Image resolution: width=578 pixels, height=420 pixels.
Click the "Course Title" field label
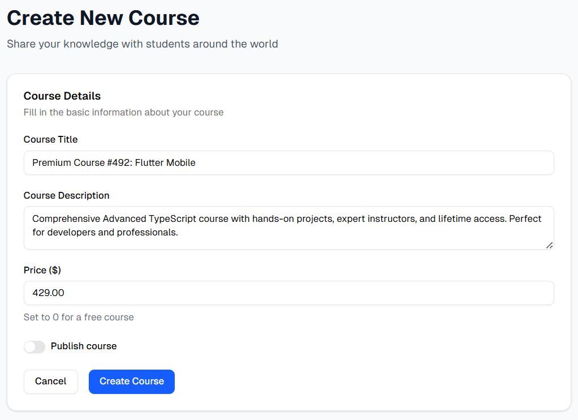[50, 139]
